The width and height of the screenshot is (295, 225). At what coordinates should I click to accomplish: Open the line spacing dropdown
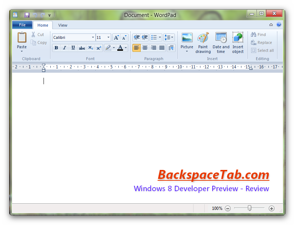pos(169,37)
